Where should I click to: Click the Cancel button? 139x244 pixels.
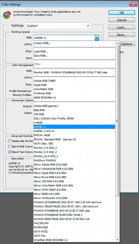[x=122, y=20]
